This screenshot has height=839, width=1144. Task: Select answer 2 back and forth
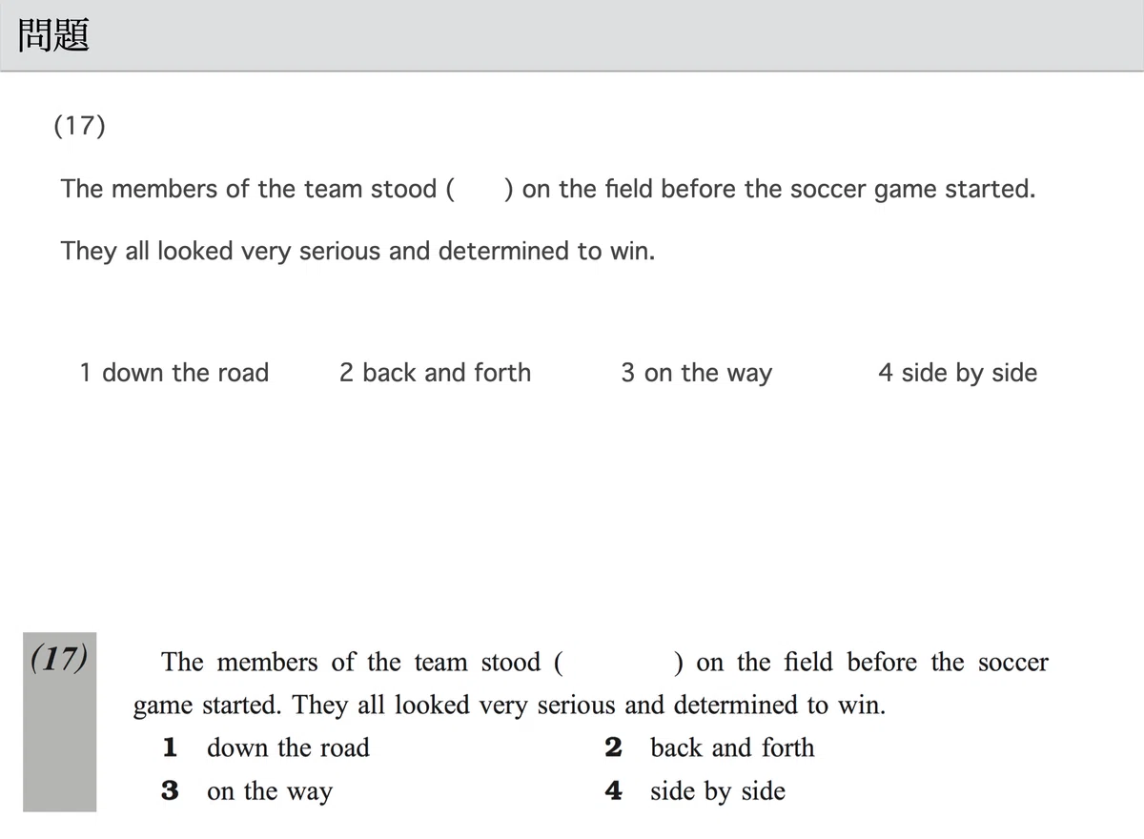[436, 373]
